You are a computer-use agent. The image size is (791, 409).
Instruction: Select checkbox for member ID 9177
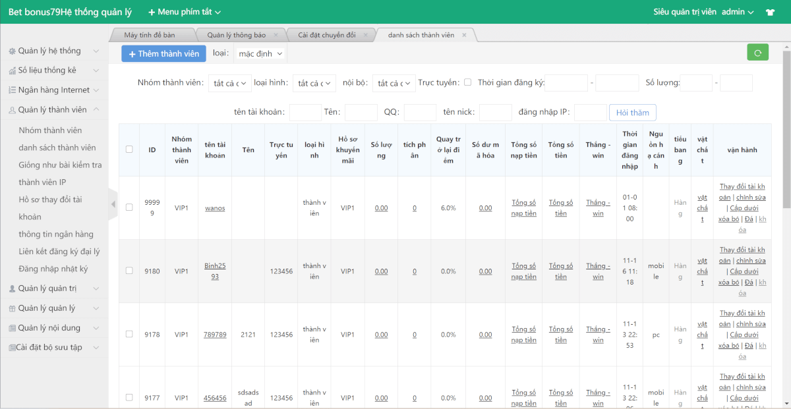tap(129, 397)
